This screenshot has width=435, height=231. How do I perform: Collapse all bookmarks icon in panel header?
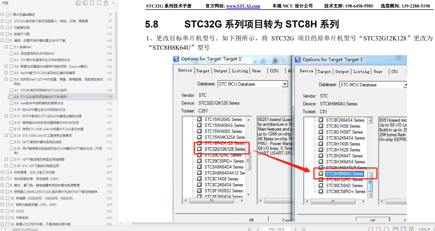(85, 3)
